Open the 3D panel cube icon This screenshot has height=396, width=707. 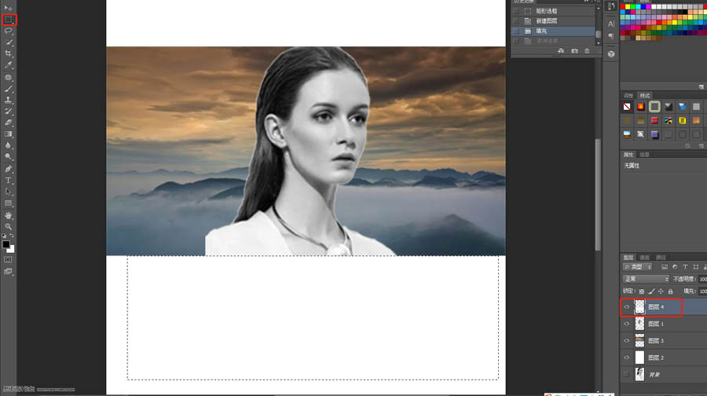tap(611, 54)
